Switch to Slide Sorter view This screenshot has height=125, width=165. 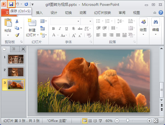(x=90, y=121)
